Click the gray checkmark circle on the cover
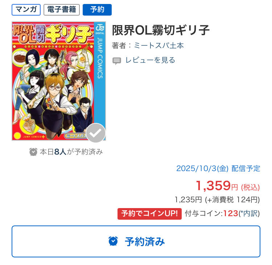Screen dimensions: 272x265 pos(96,133)
